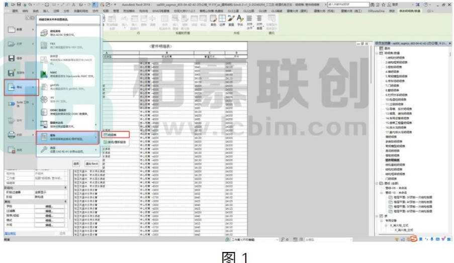
Task: Click the Reset brush tool in ribbon
Action: coord(231,20)
